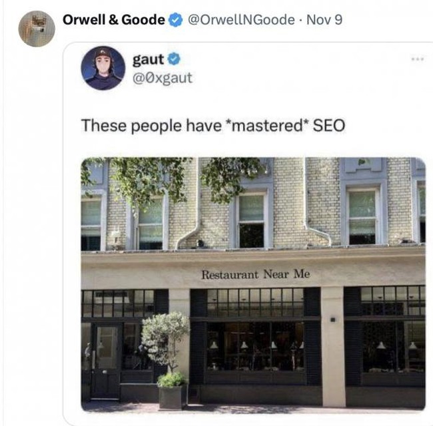This screenshot has height=426, width=433.
Task: Open gaut's cartoon profile picture
Action: click(x=103, y=68)
